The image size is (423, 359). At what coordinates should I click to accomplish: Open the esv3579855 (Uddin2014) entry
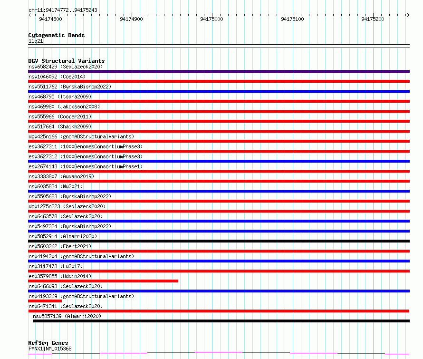[60, 276]
